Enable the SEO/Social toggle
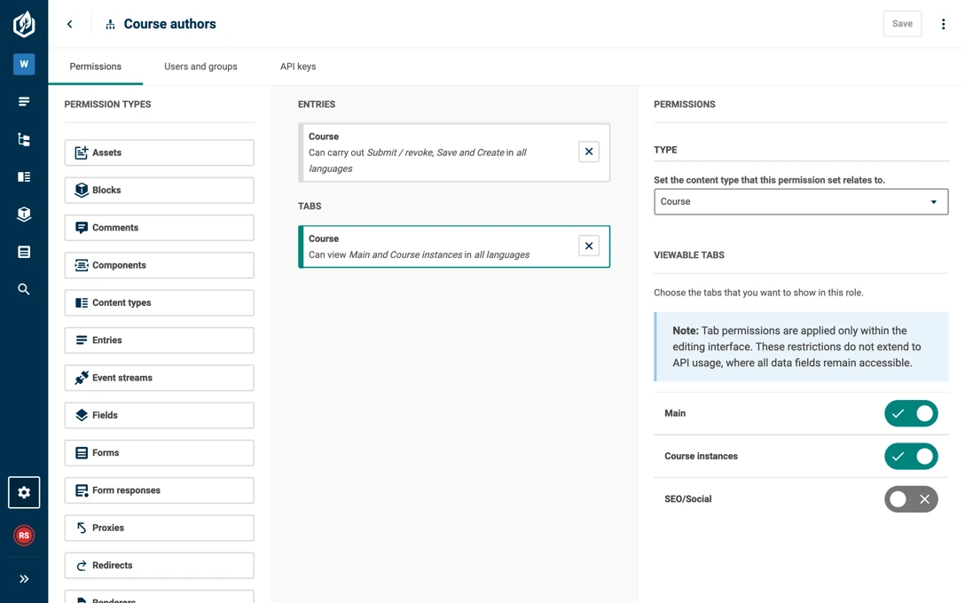 911,499
